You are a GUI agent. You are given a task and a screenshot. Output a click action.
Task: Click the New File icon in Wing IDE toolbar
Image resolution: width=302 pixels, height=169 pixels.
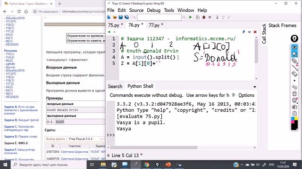pos(109,17)
